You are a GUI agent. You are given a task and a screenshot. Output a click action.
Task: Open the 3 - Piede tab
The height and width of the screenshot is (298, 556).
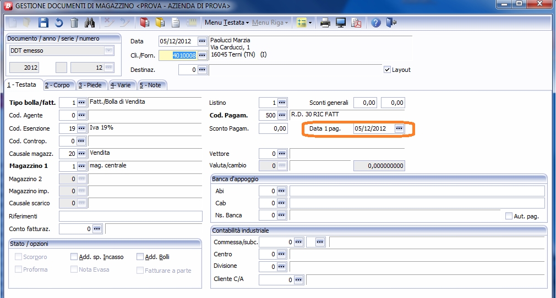pyautogui.click(x=90, y=85)
